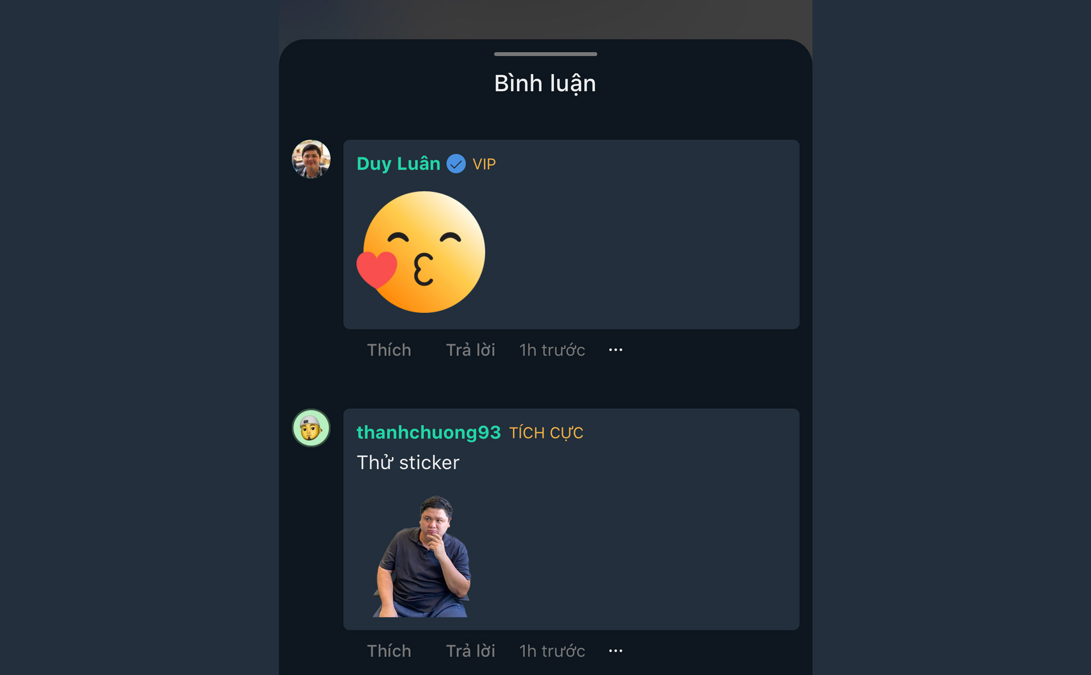Image resolution: width=1091 pixels, height=675 pixels.
Task: Expand thanhchuong93's comment timestamp details
Action: [551, 651]
